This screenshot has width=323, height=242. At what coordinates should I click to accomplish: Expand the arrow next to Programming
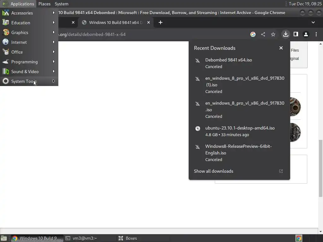click(54, 61)
